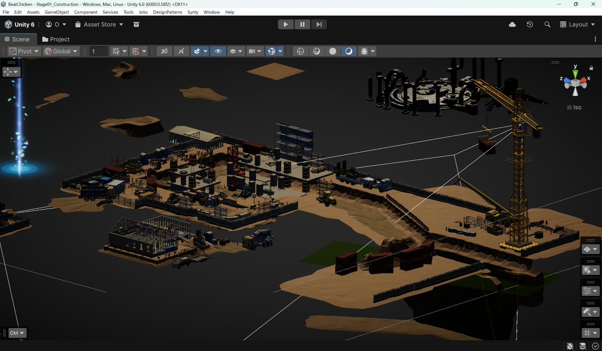Open the Jobs menu
602x351 pixels.
pyautogui.click(x=143, y=12)
